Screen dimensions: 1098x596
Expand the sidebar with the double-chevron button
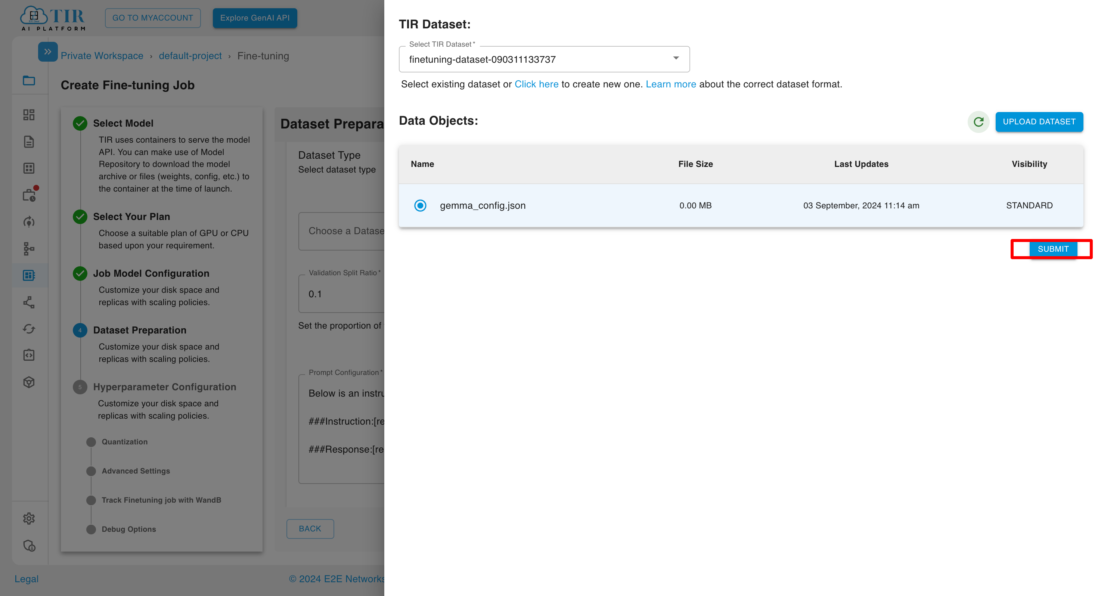48,52
